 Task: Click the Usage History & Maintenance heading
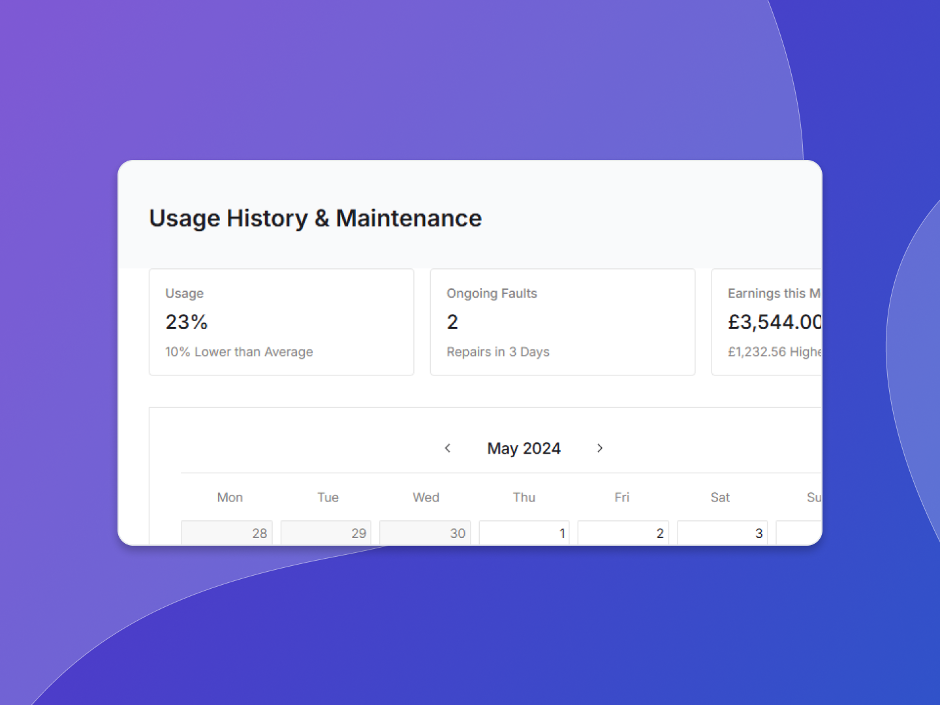[315, 218]
